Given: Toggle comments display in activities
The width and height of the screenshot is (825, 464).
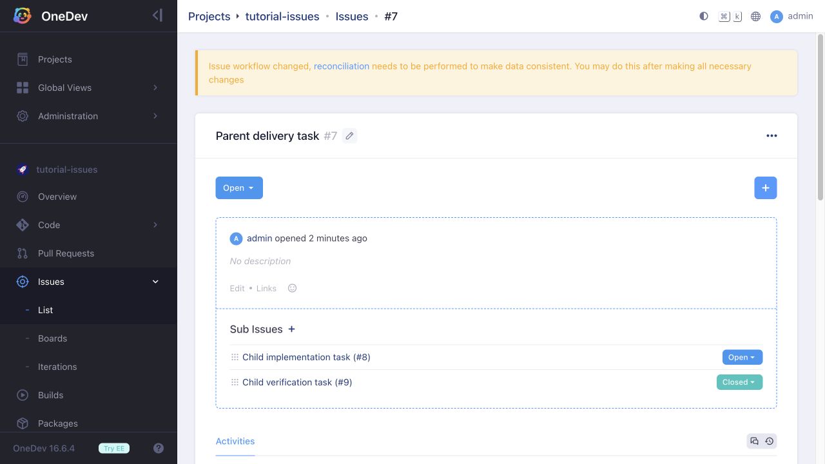Looking at the screenshot, I should (x=754, y=441).
